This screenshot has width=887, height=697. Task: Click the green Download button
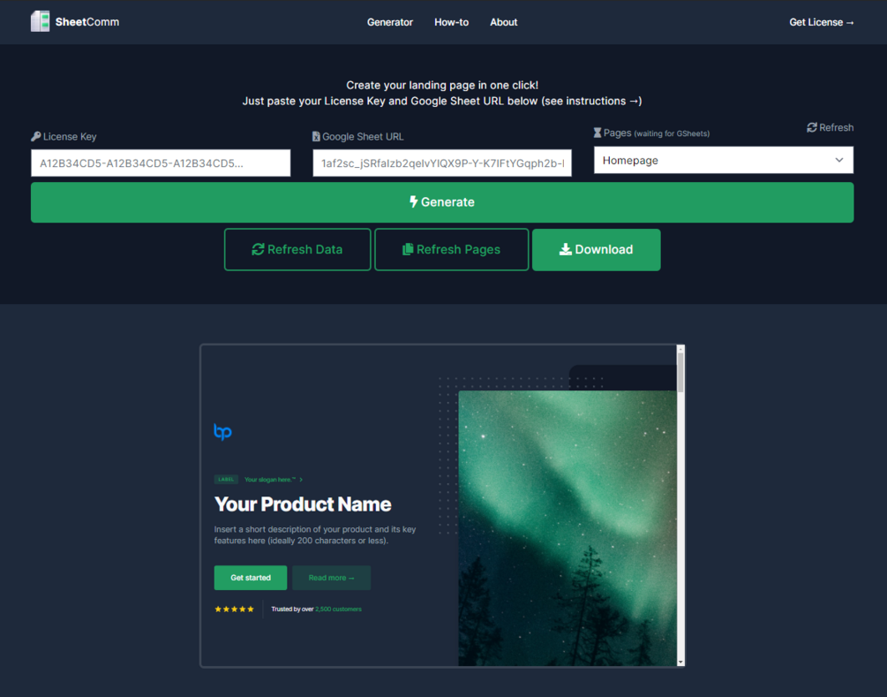pos(597,250)
